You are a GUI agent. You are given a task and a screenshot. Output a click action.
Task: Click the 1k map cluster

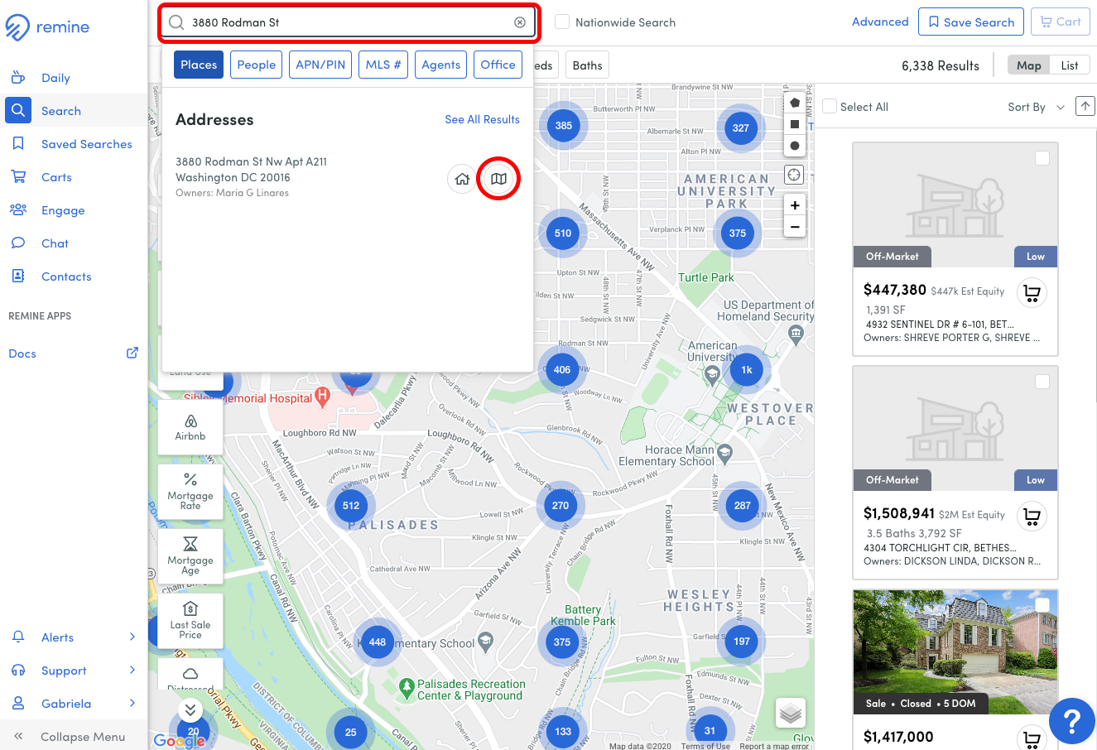click(747, 370)
